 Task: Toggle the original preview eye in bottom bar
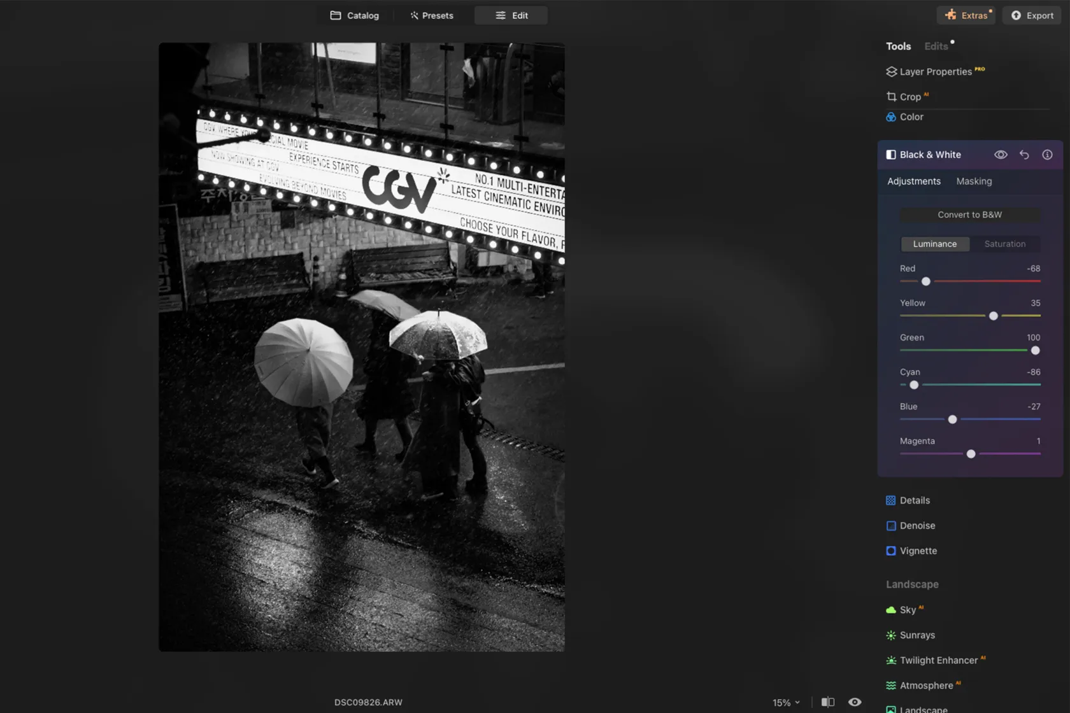(x=855, y=702)
